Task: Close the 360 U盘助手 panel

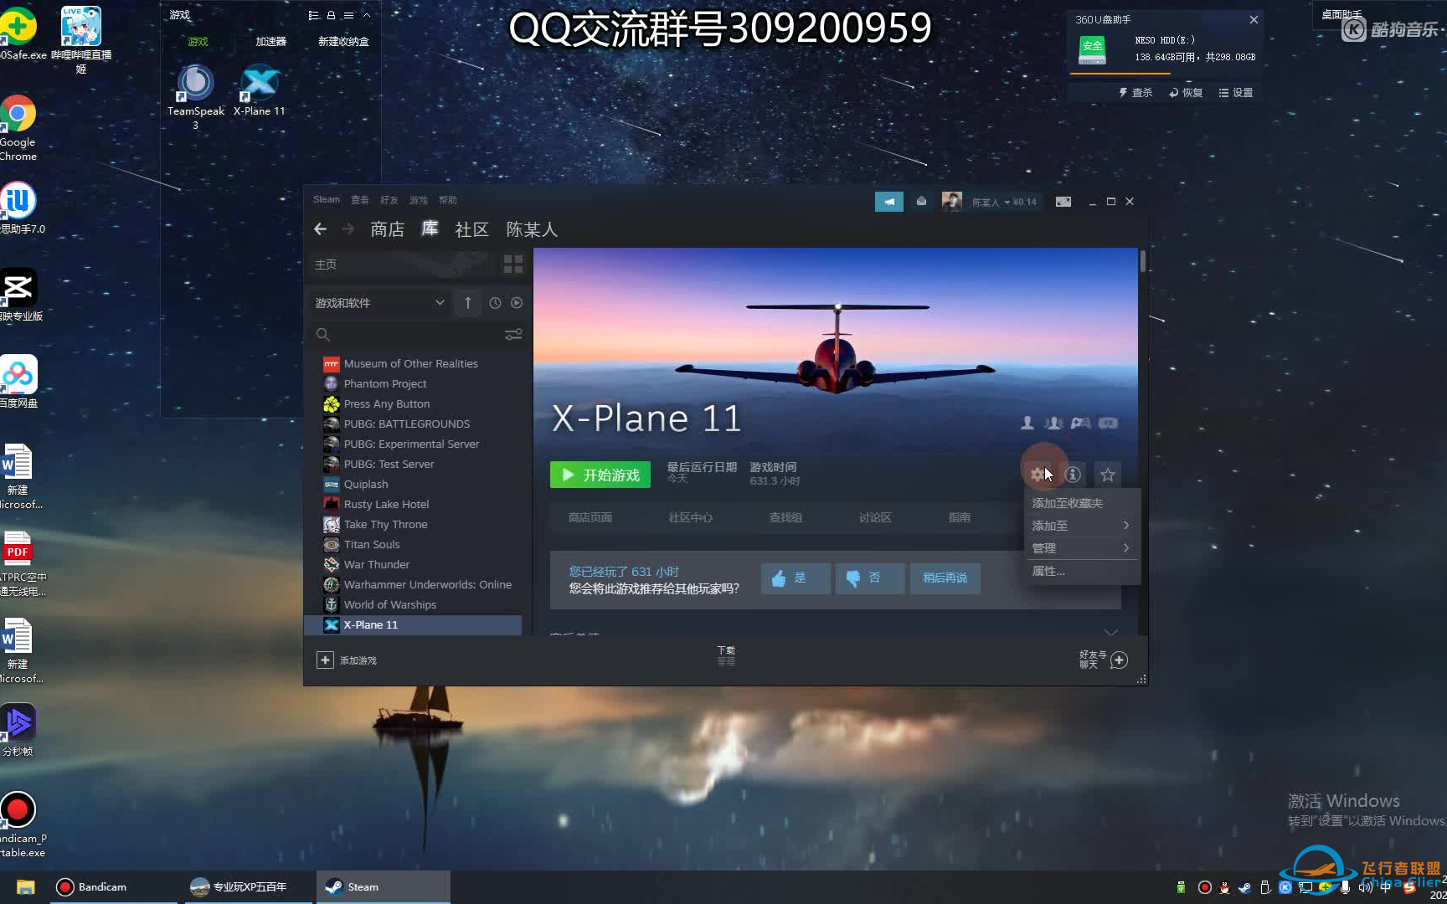Action: [1254, 19]
